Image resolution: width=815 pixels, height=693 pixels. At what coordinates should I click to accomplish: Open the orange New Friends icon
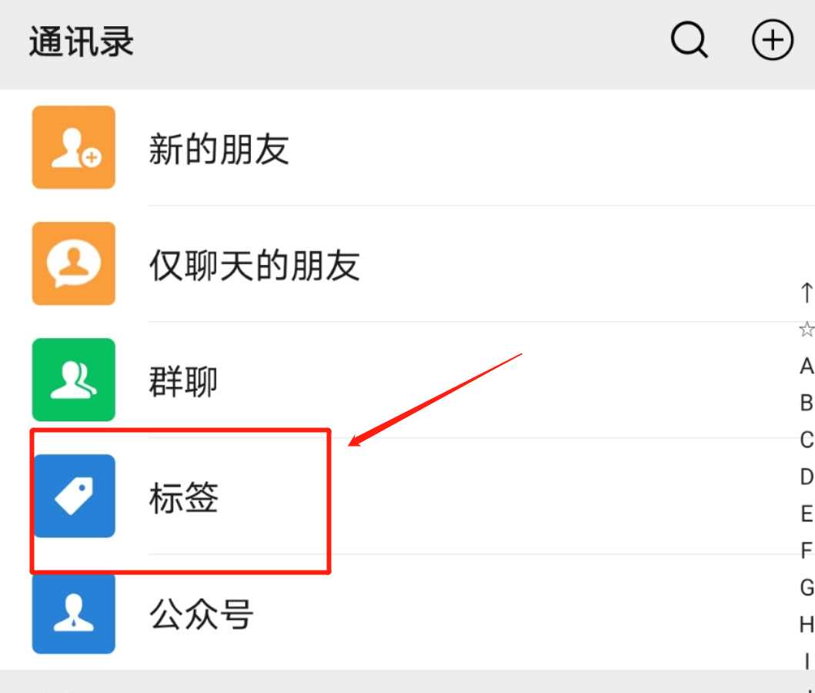[x=73, y=147]
